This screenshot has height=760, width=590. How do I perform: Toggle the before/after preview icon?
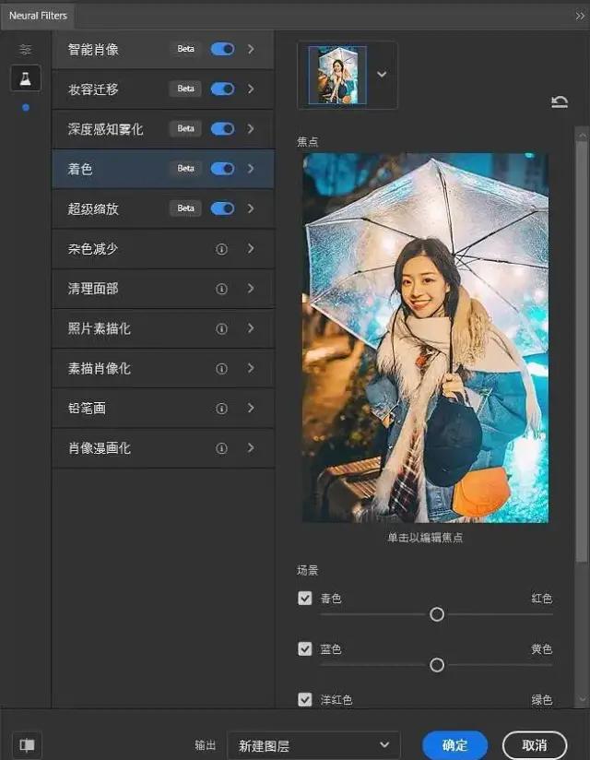[27, 744]
